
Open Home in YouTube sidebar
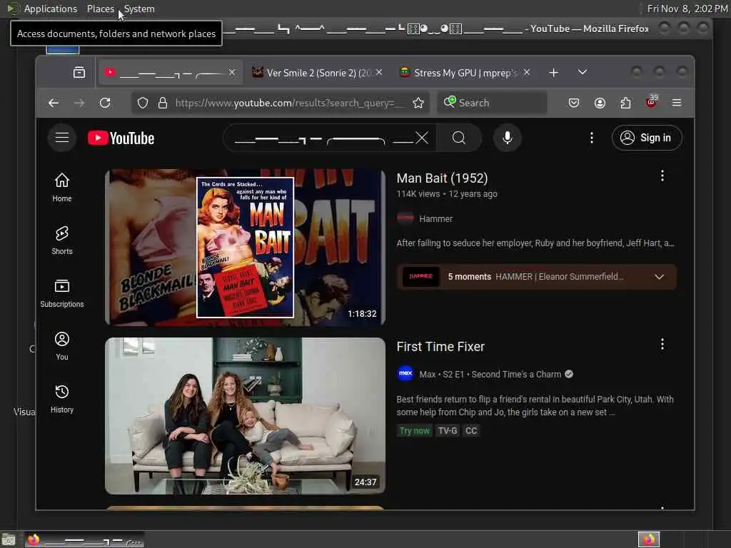click(x=62, y=188)
